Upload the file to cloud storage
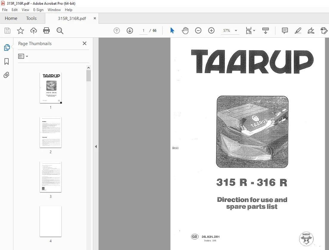Viewport: 329px width, 250px height. click(x=33, y=31)
